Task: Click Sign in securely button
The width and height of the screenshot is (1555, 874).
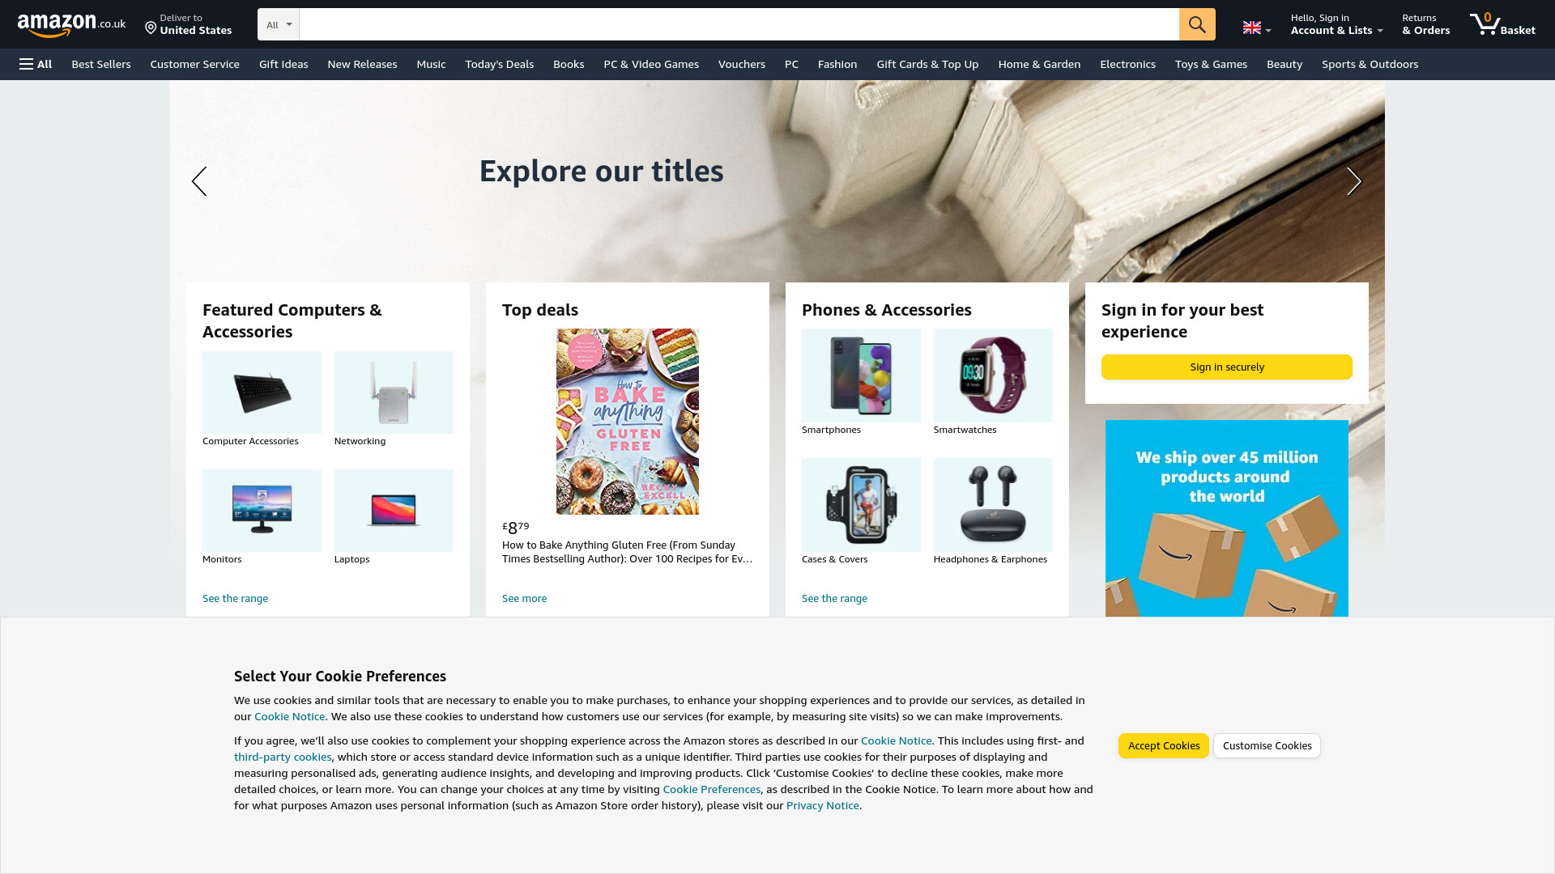Action: (1226, 367)
